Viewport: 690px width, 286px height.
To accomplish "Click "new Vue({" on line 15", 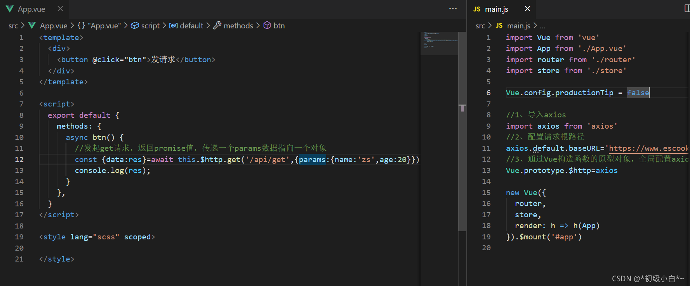I will (526, 193).
